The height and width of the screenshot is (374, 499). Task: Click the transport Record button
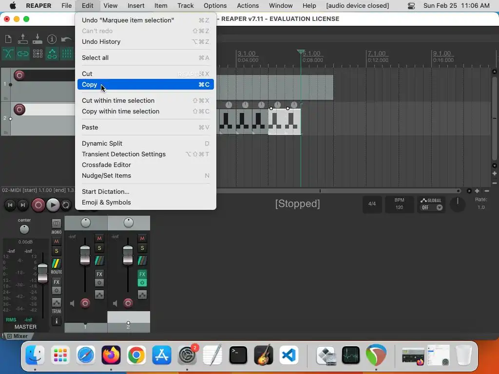[x=38, y=205]
